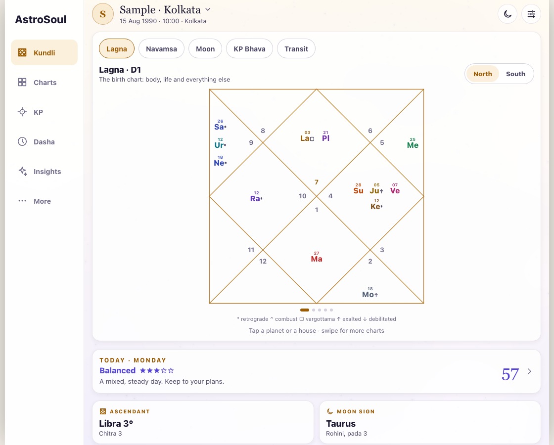Tap the Lagna (La) marker
554x445 pixels.
(x=307, y=136)
